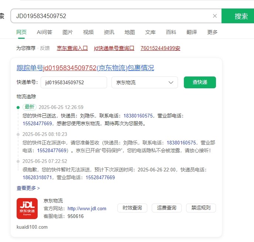Click phone 15528477669 in 无法派送 entry

pos(100,177)
